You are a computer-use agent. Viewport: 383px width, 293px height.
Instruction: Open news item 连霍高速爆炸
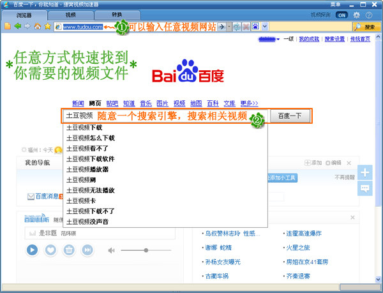pyautogui.click(x=304, y=234)
